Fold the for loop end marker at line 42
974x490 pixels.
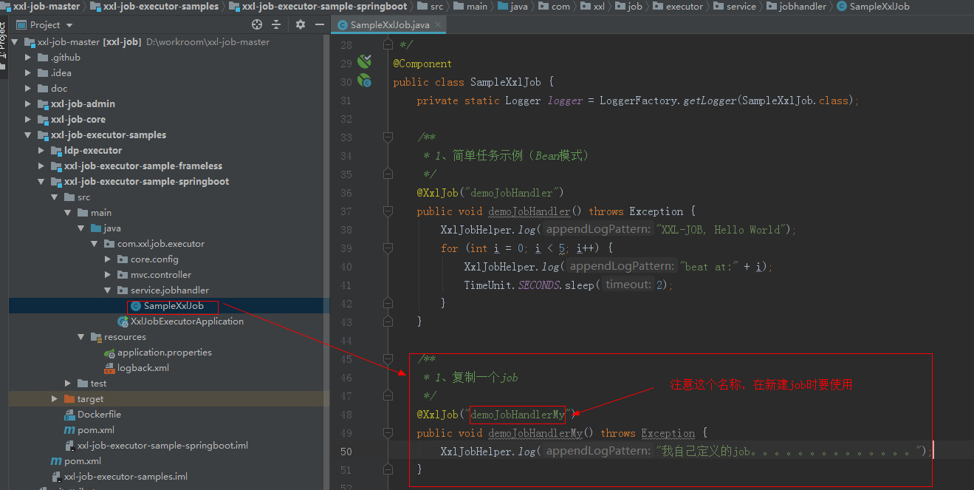(387, 303)
